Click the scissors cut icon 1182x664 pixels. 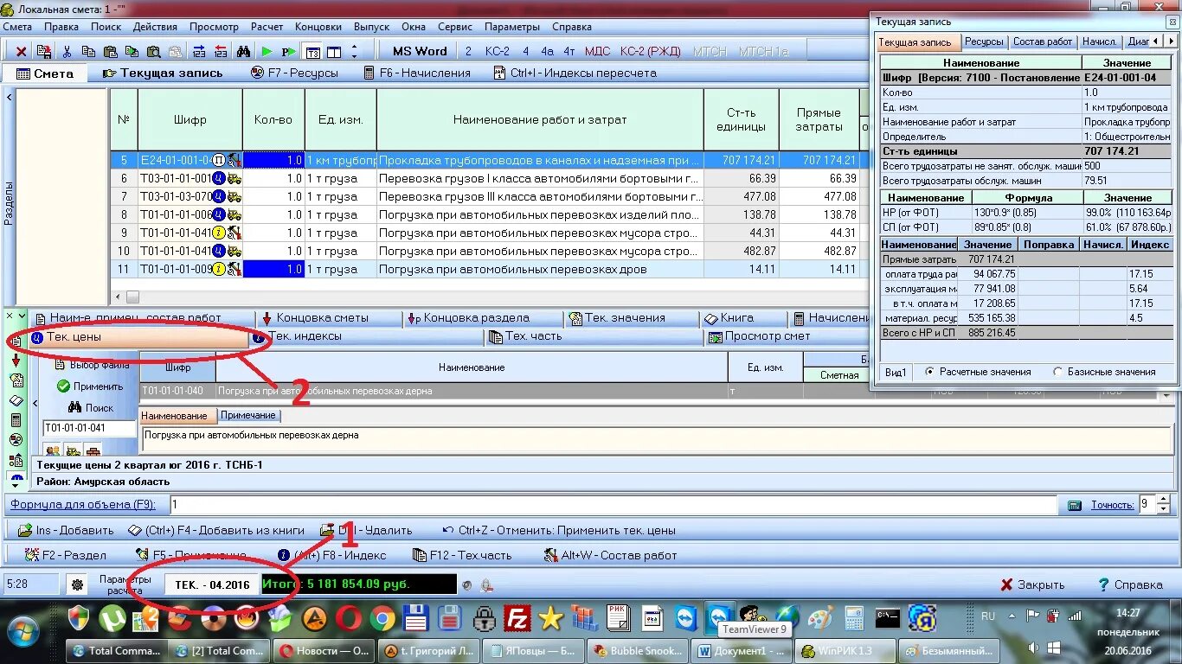(x=67, y=52)
